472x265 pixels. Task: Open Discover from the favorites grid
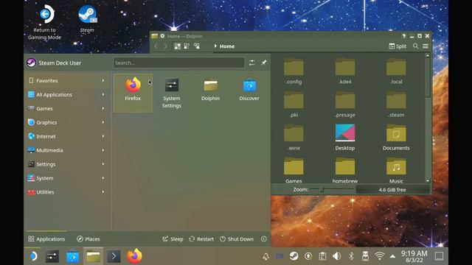coord(249,90)
